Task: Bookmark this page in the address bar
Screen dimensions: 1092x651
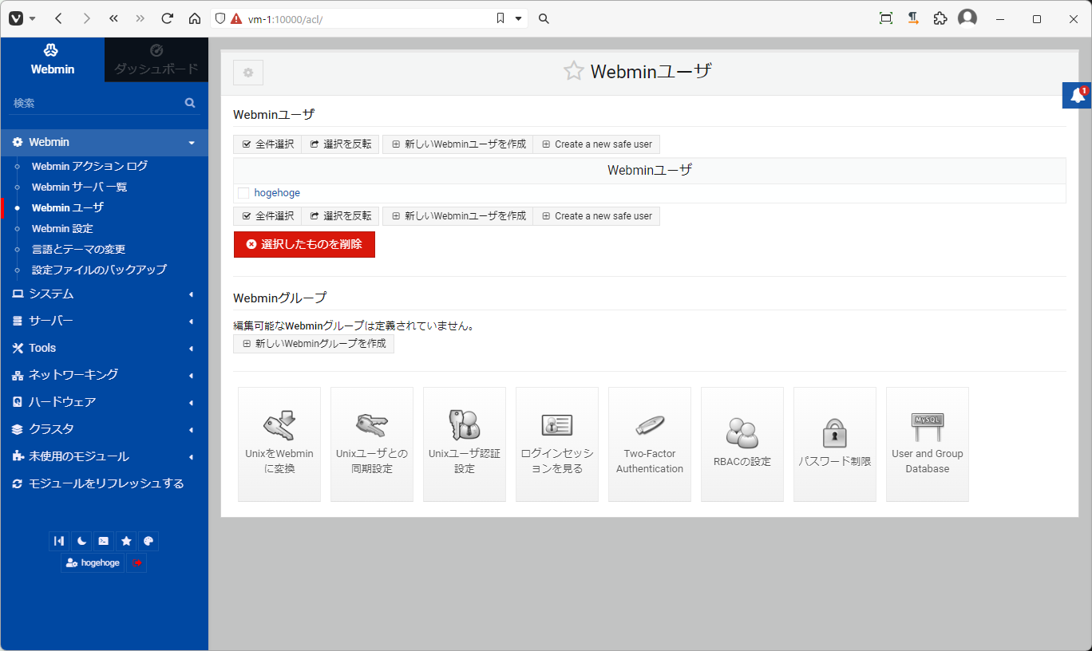Action: pos(500,18)
